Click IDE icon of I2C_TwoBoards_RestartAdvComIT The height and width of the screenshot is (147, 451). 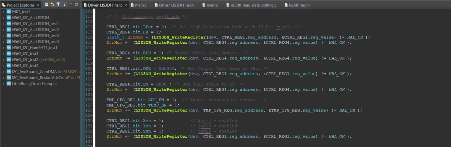[x=8, y=78]
